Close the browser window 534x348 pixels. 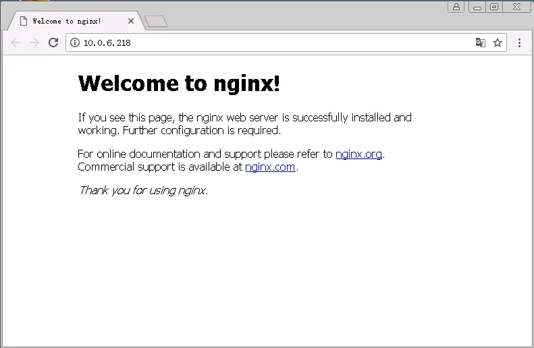pos(516,7)
